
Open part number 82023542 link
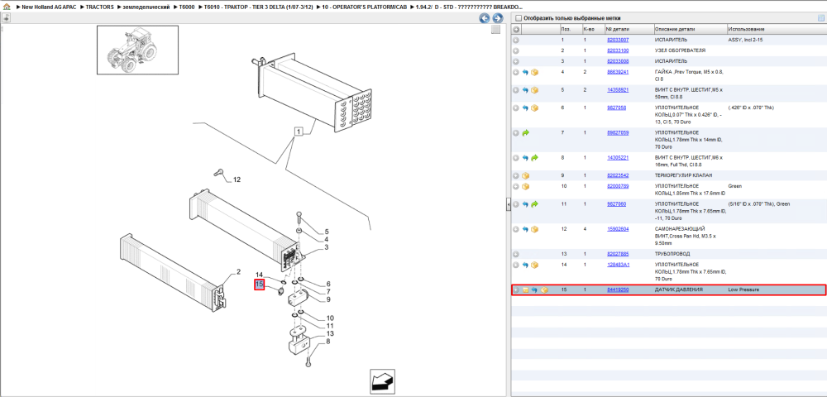(x=618, y=175)
